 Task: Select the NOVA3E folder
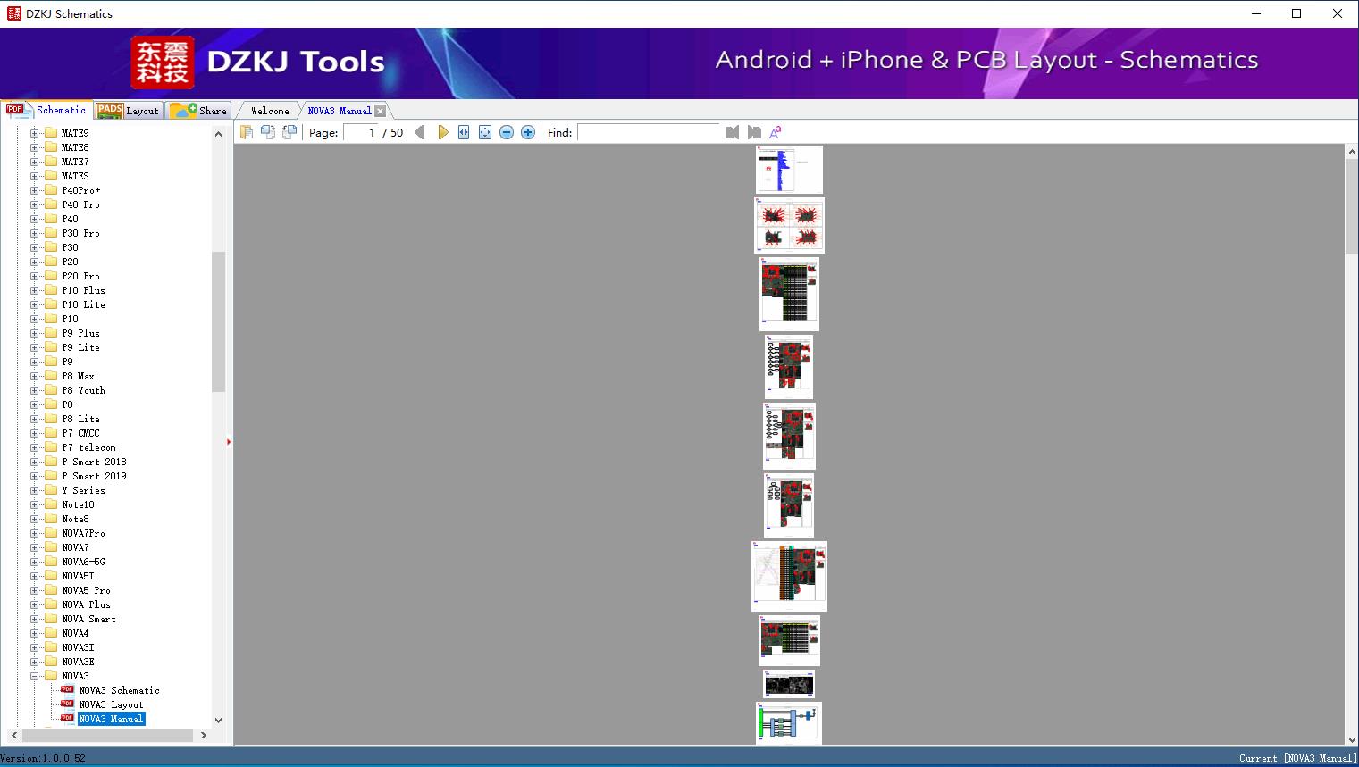[x=78, y=662]
